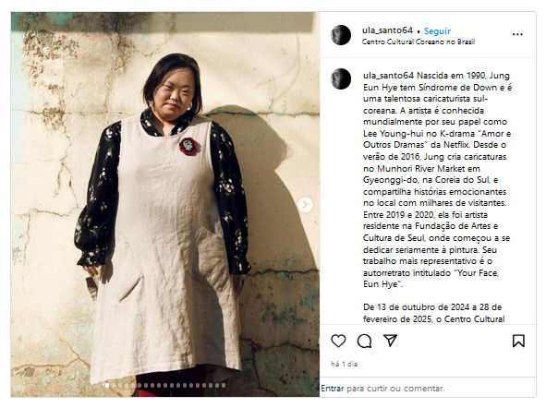Click the avatar beside the caption text

[x=341, y=79]
